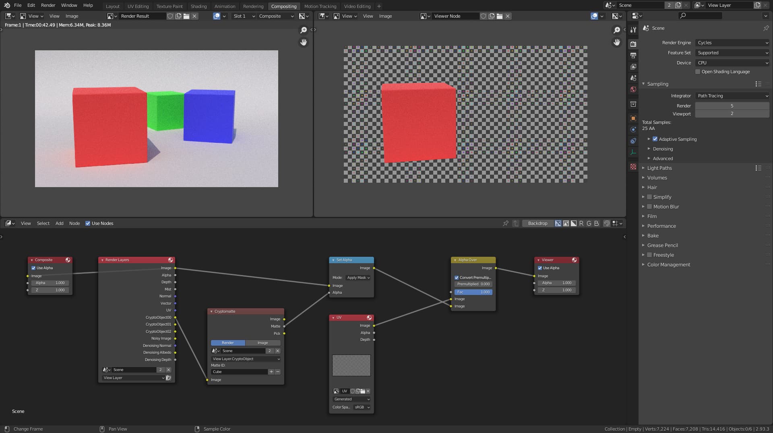Enable Open Shading Language checkbox
Image resolution: width=773 pixels, height=433 pixels.
(x=698, y=72)
